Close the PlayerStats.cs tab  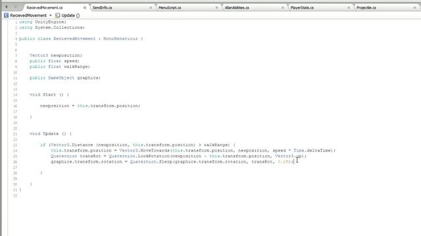coord(349,8)
